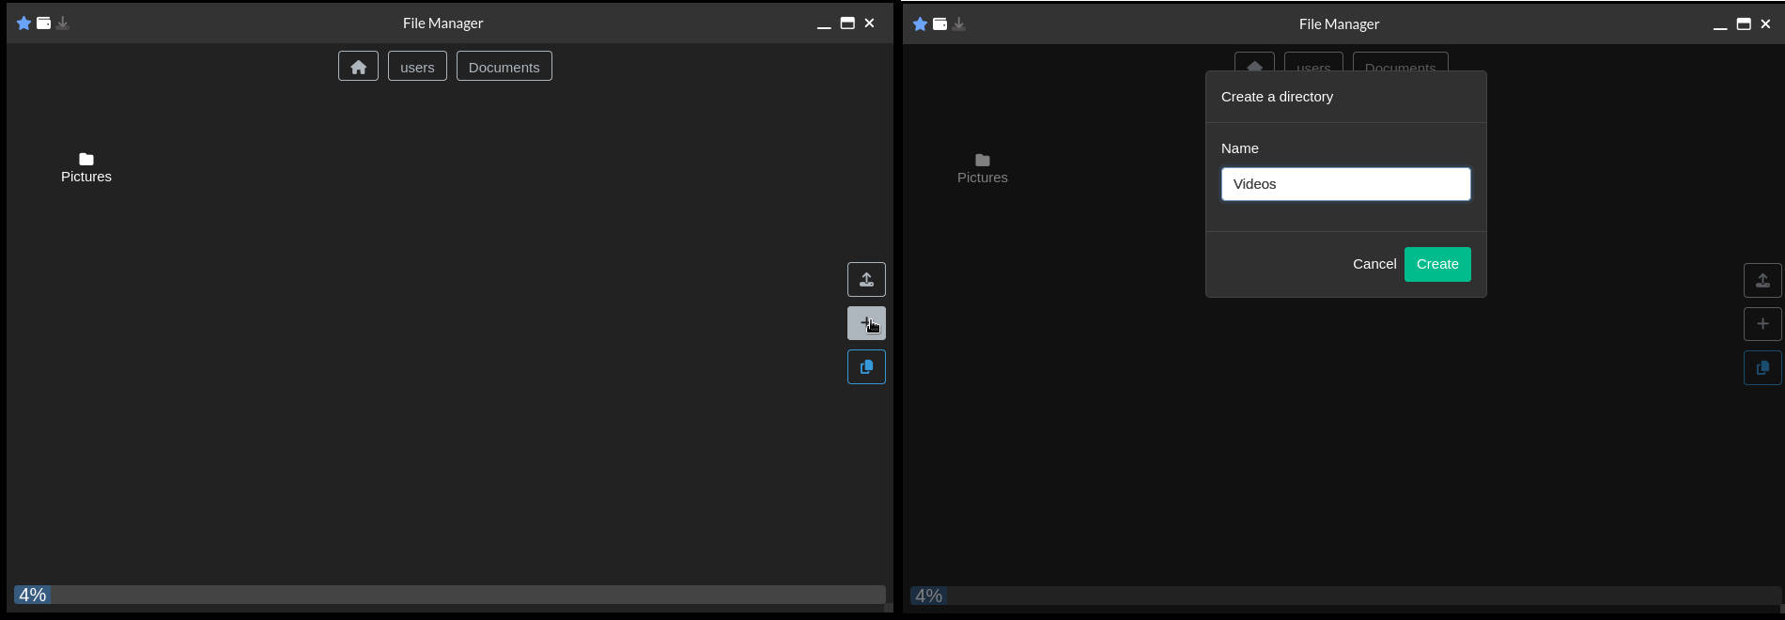Click the wallet icon in right window titlebar
Screen dimensions: 1785x620
(939, 24)
